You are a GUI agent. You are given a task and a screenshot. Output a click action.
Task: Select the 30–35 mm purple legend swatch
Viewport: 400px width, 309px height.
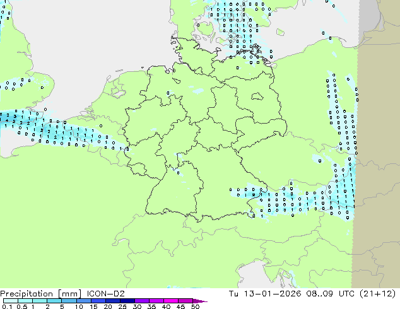tap(142, 301)
